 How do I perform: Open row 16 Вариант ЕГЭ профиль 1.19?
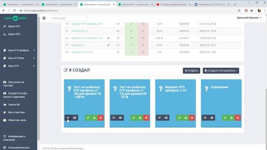coord(87,38)
